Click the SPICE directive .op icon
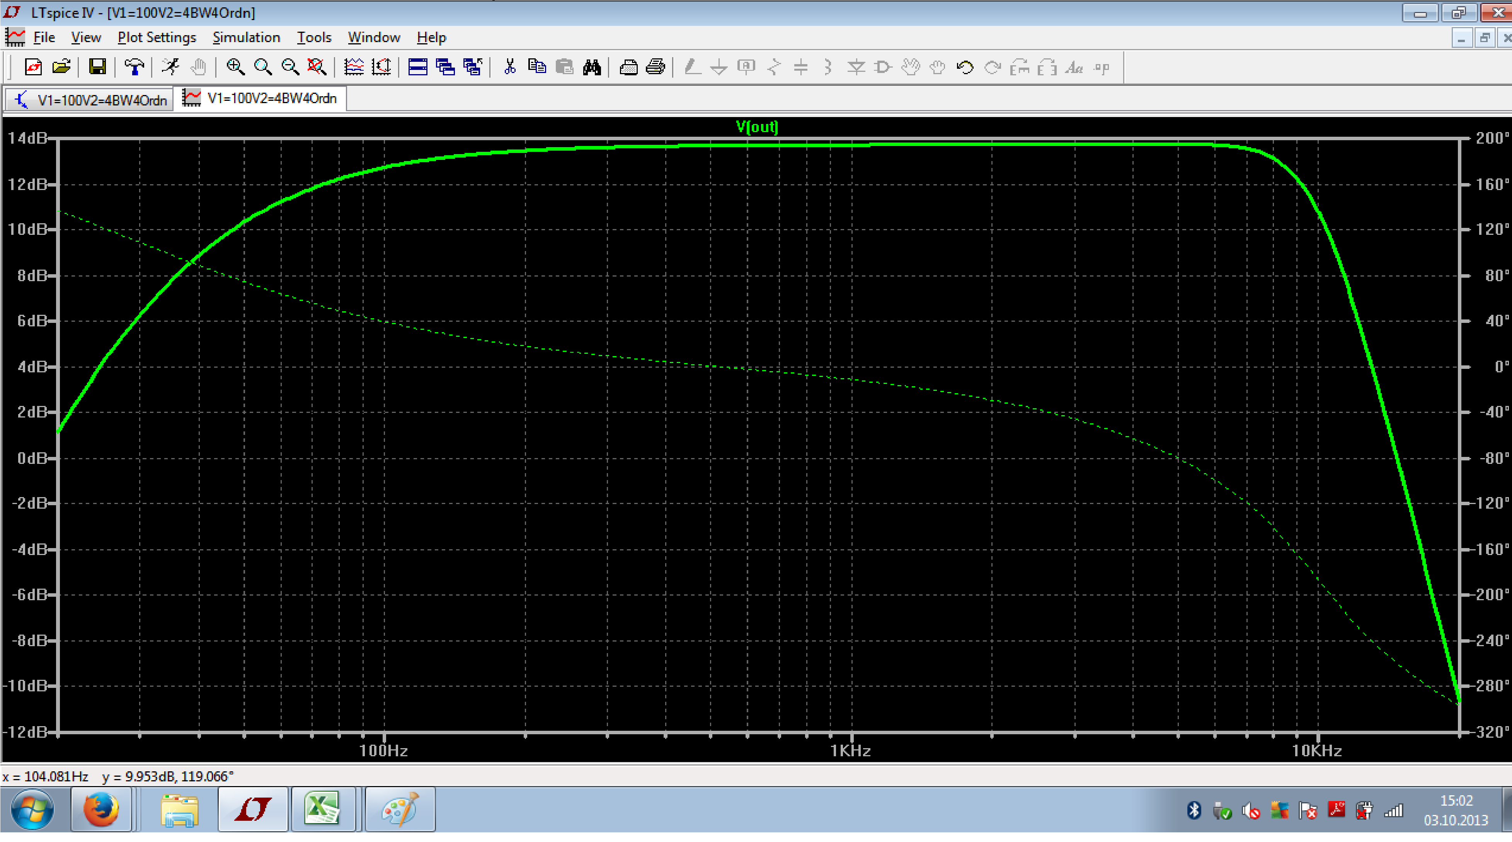Image resolution: width=1512 pixels, height=842 pixels. (x=1102, y=67)
